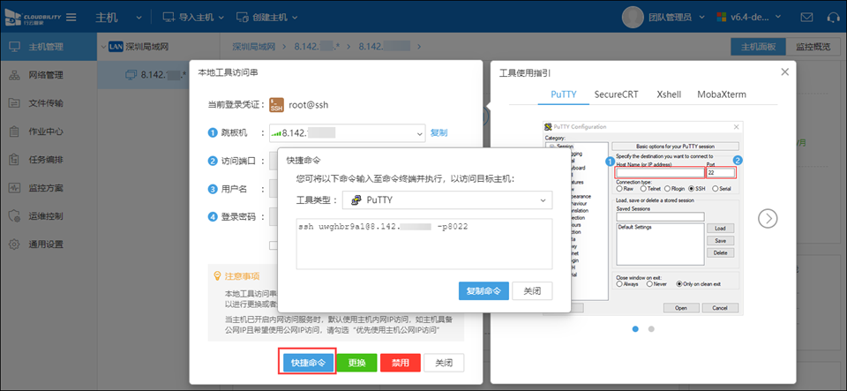Viewport: 847px width, 391px height.
Task: Open the mail notifications icon
Action: [782, 17]
